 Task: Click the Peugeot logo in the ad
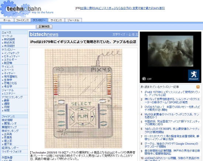[193, 75]
